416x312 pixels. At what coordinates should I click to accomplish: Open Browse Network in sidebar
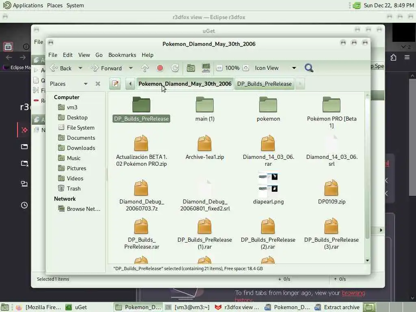point(79,209)
